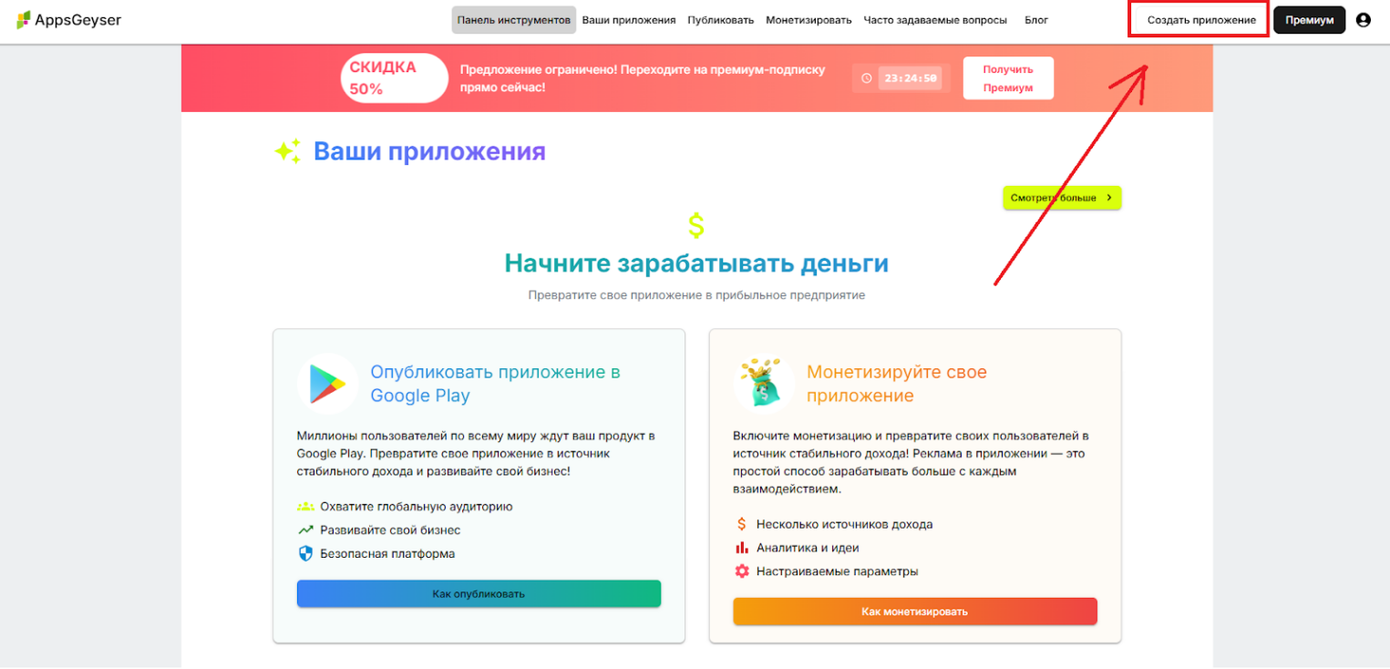Screen dimensions: 1390x669
Task: Click the money bag monetization icon
Action: 763,384
